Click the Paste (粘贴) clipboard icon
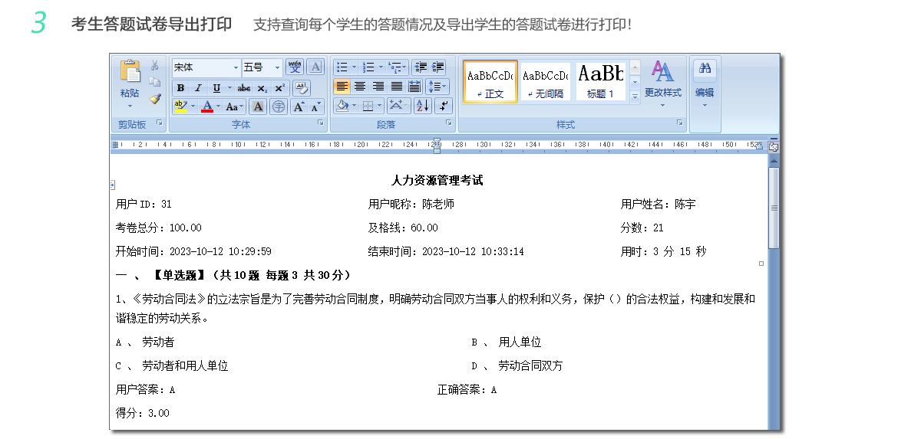This screenshot has height=439, width=921. (130, 74)
